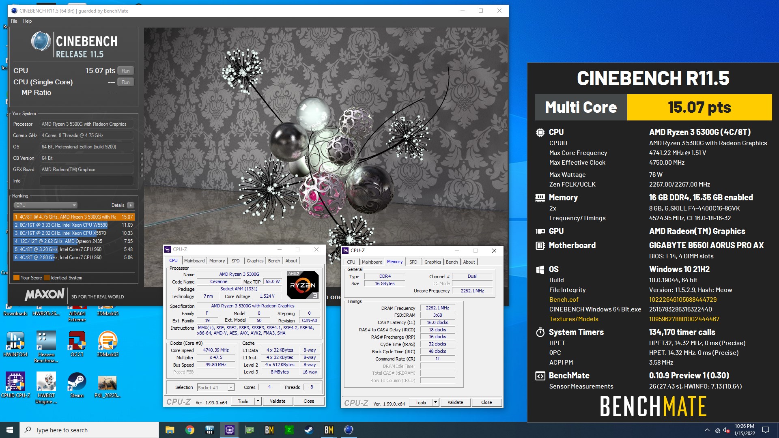Screen dimensions: 779x438
Task: Open Steam from the taskbar
Action: coord(309,430)
